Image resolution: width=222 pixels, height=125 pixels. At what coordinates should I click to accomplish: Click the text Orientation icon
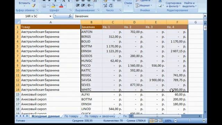pos(89,6)
